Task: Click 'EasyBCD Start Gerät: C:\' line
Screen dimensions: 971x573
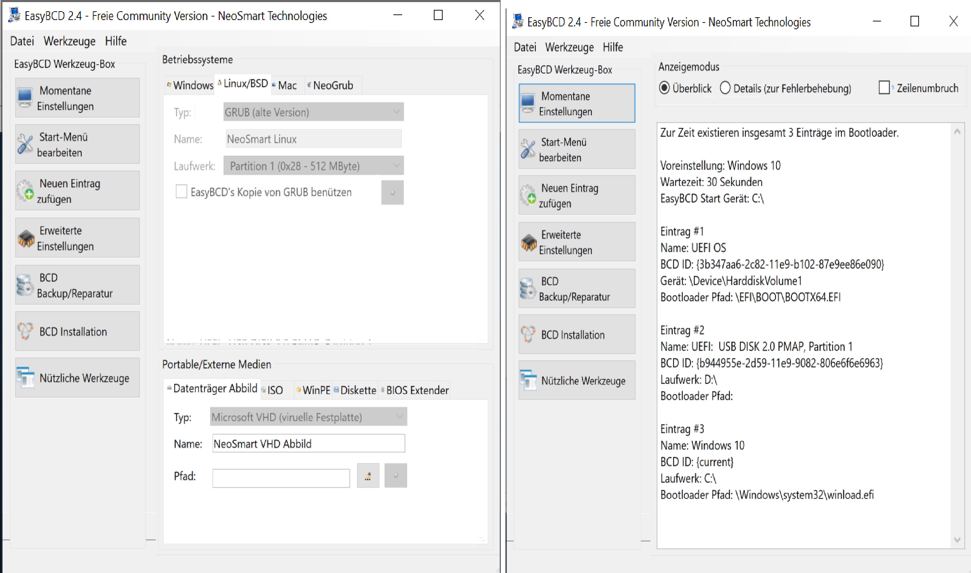Action: point(712,199)
